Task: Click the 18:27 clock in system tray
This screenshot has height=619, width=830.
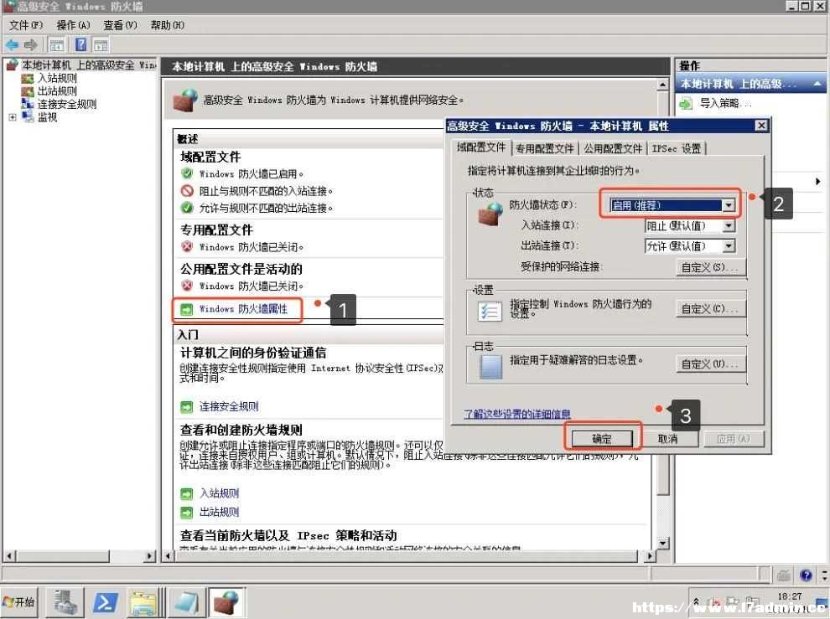Action: click(x=790, y=596)
